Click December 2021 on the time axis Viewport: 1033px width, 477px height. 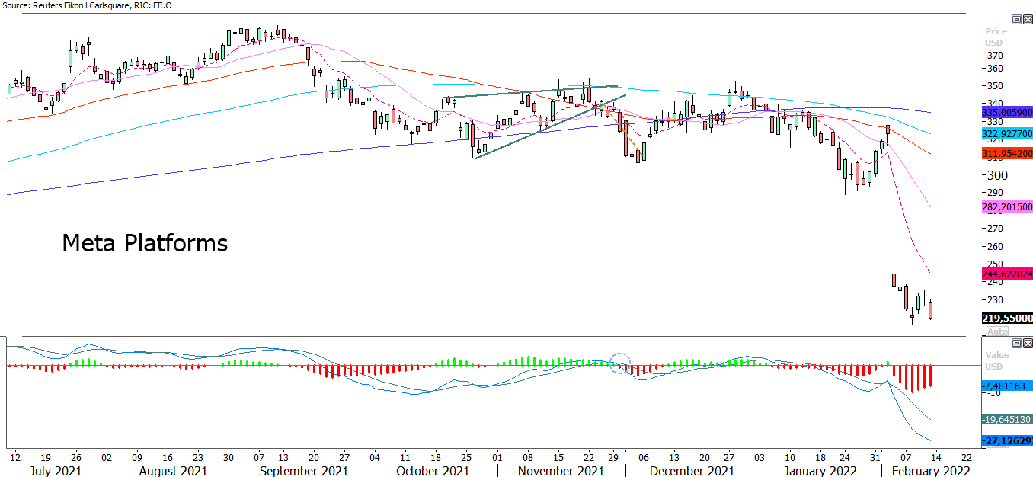[x=692, y=471]
